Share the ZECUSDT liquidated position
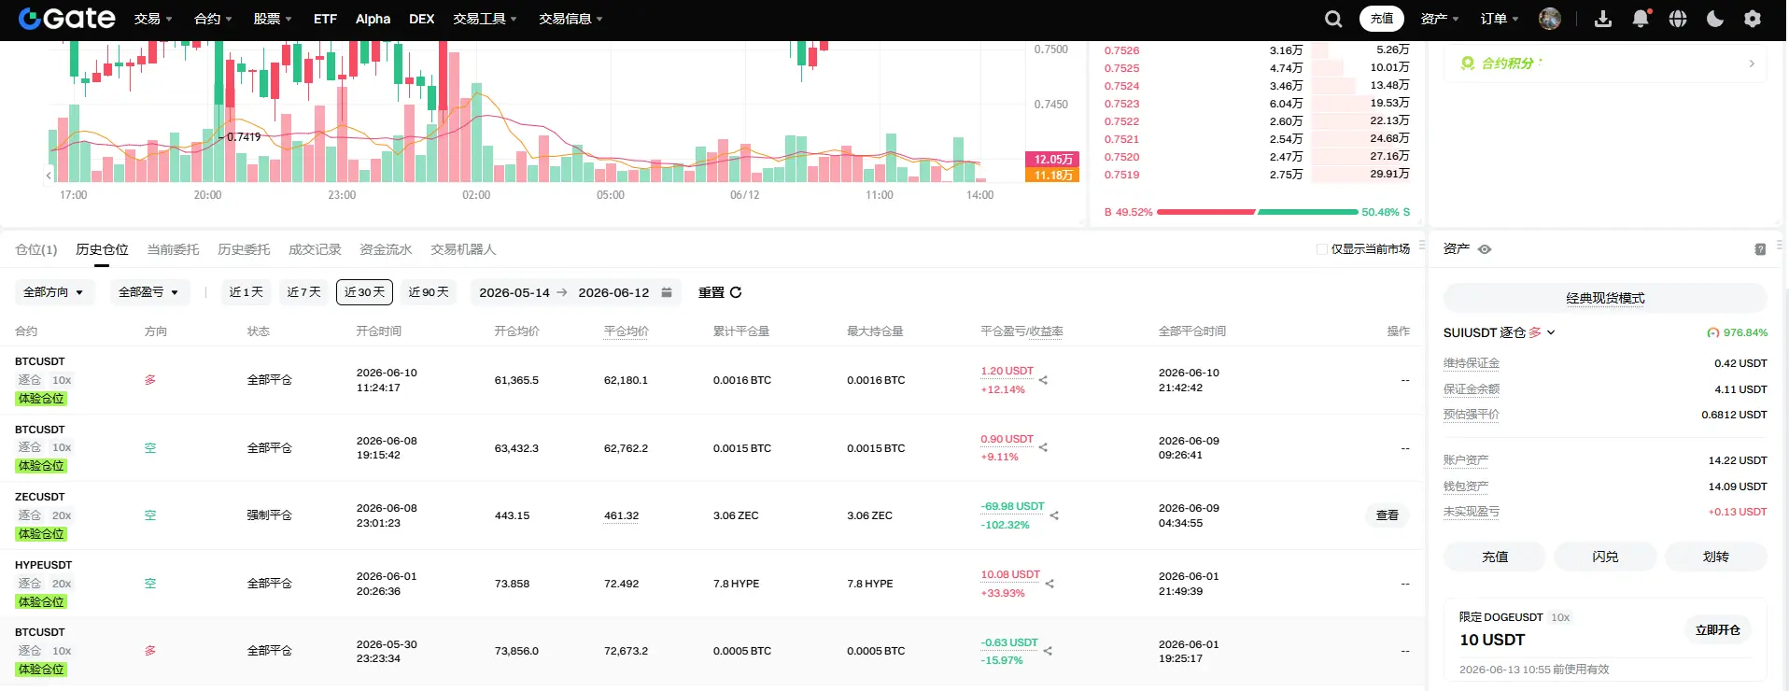 pos(1054,515)
